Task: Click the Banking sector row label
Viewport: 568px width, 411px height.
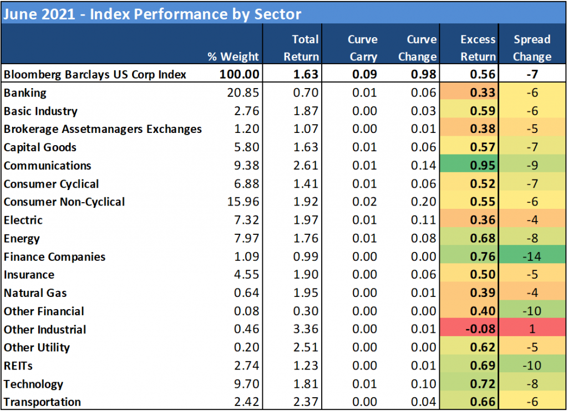Action: (26, 93)
